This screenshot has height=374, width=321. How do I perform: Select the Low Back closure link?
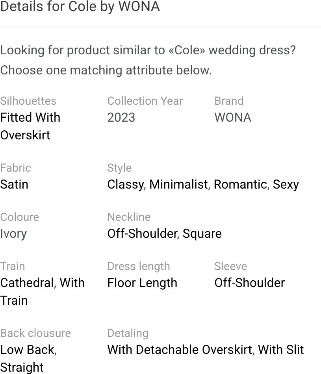point(28,350)
